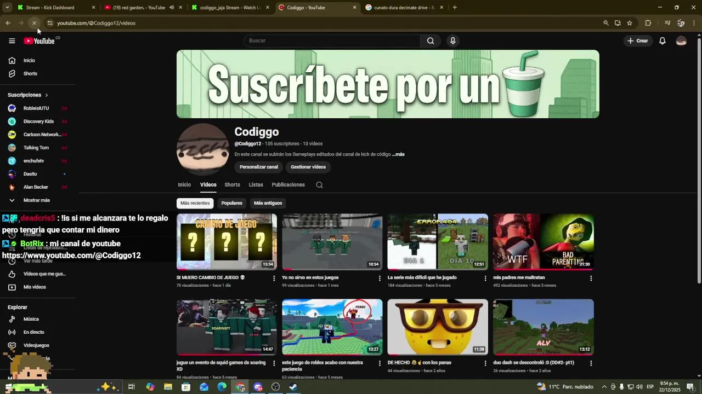The width and height of the screenshot is (702, 394).
Task: Open the SI MUERO CAMBIO DE JUEGO thumbnail
Action: (227, 242)
